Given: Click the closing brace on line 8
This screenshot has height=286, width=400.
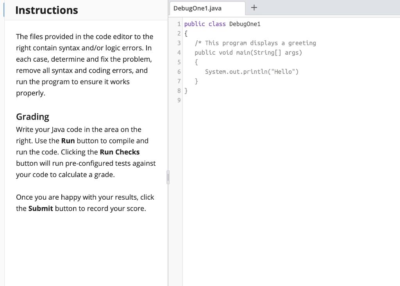Looking at the screenshot, I should 186,91.
